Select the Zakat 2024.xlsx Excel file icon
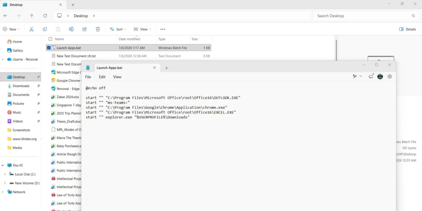Viewport: 422px width, 211px height. coord(53,97)
